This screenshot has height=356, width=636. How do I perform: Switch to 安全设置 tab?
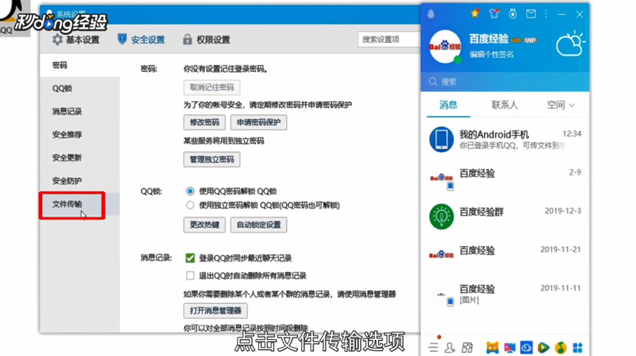141,39
